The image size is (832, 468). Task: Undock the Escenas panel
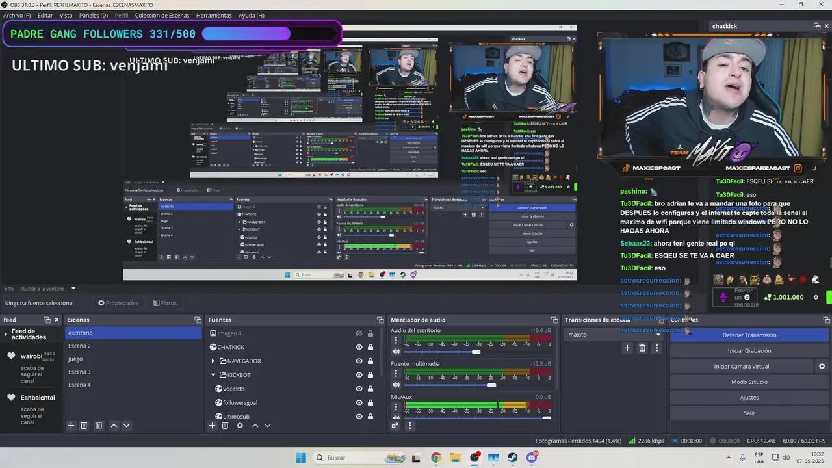tap(198, 320)
